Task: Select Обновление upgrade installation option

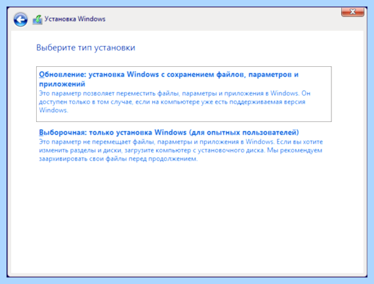Action: 184,94
